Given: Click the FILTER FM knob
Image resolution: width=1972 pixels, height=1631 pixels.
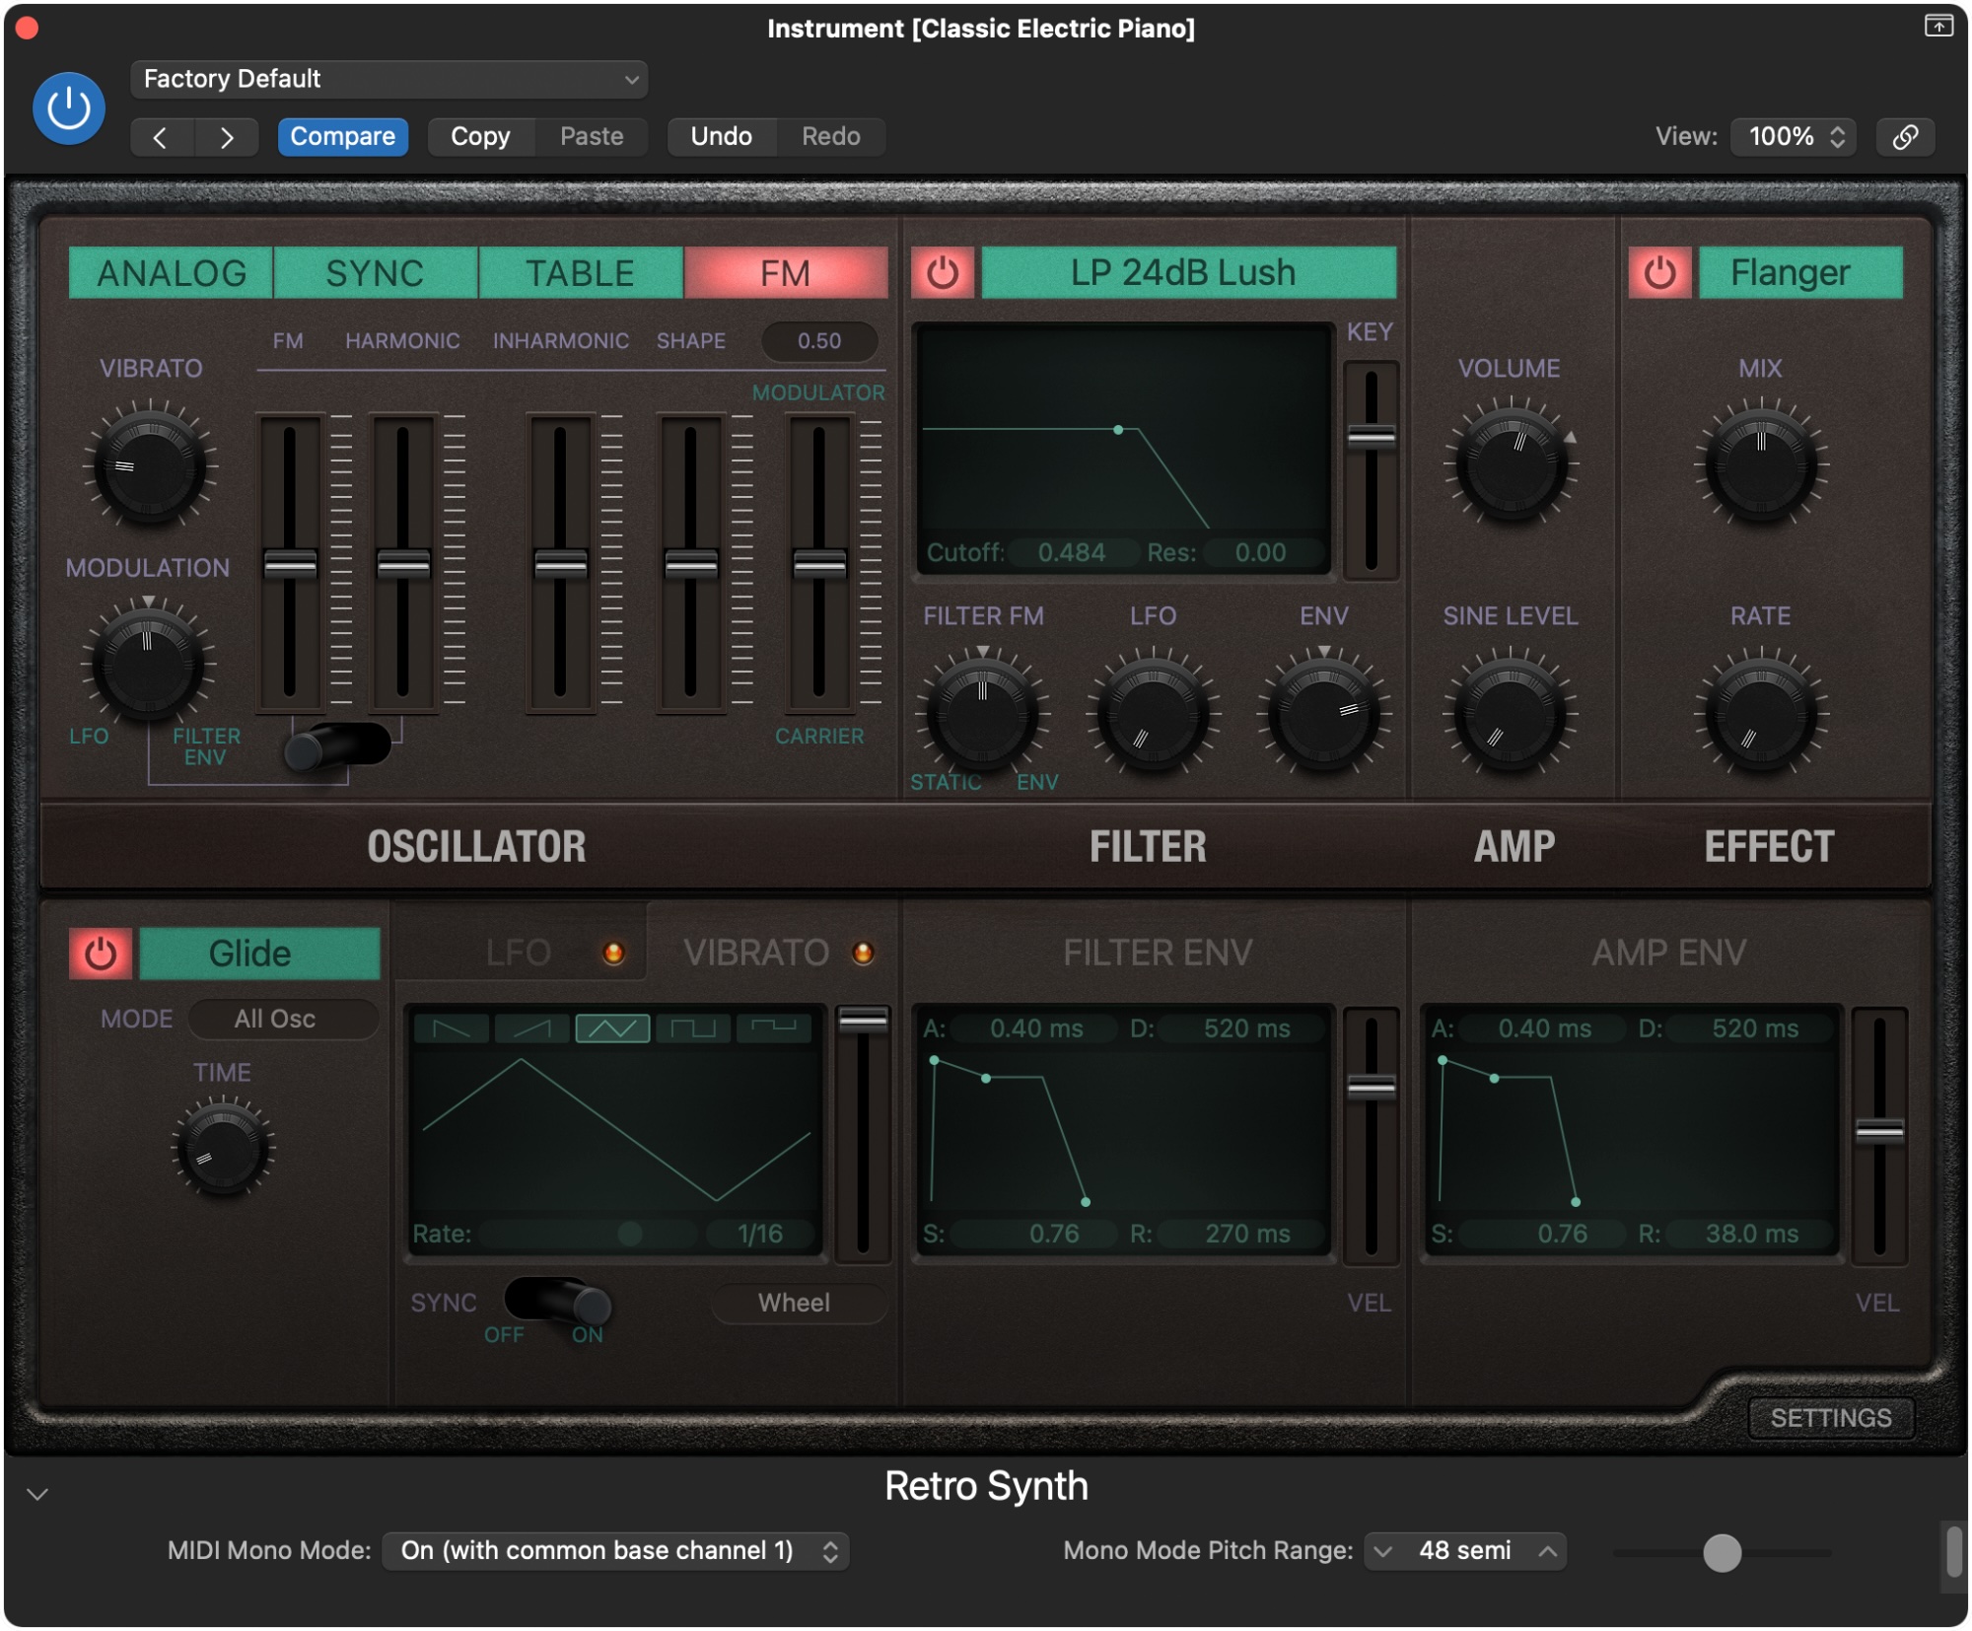Looking at the screenshot, I should [982, 712].
